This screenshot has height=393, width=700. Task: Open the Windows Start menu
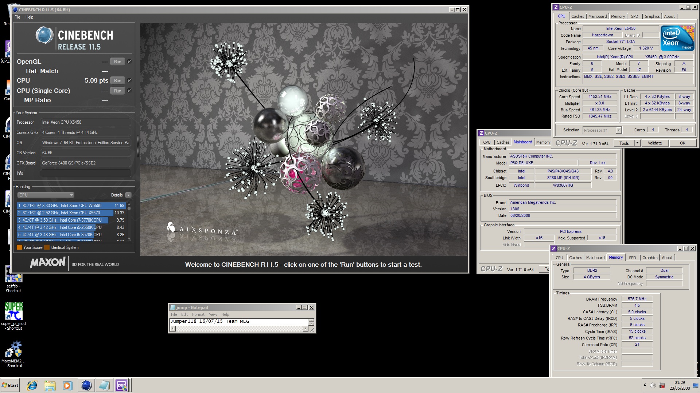[x=10, y=385]
